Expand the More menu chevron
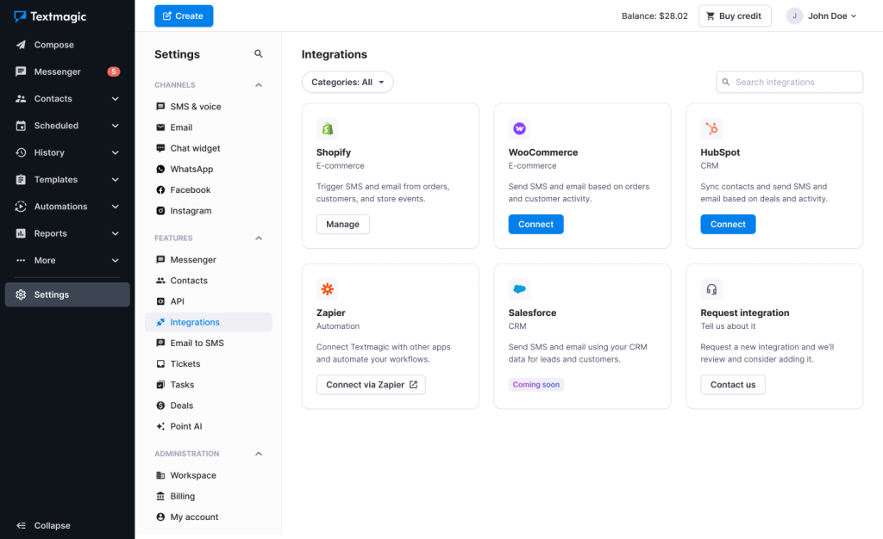 (116, 261)
